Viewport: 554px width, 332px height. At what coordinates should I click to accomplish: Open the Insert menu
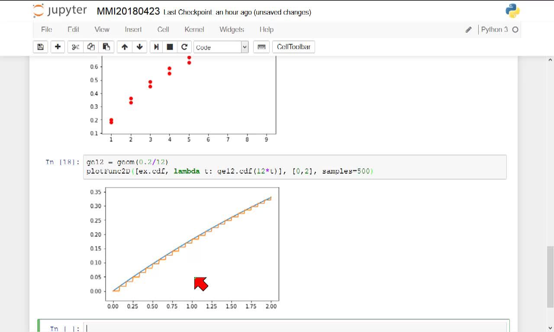tap(133, 29)
